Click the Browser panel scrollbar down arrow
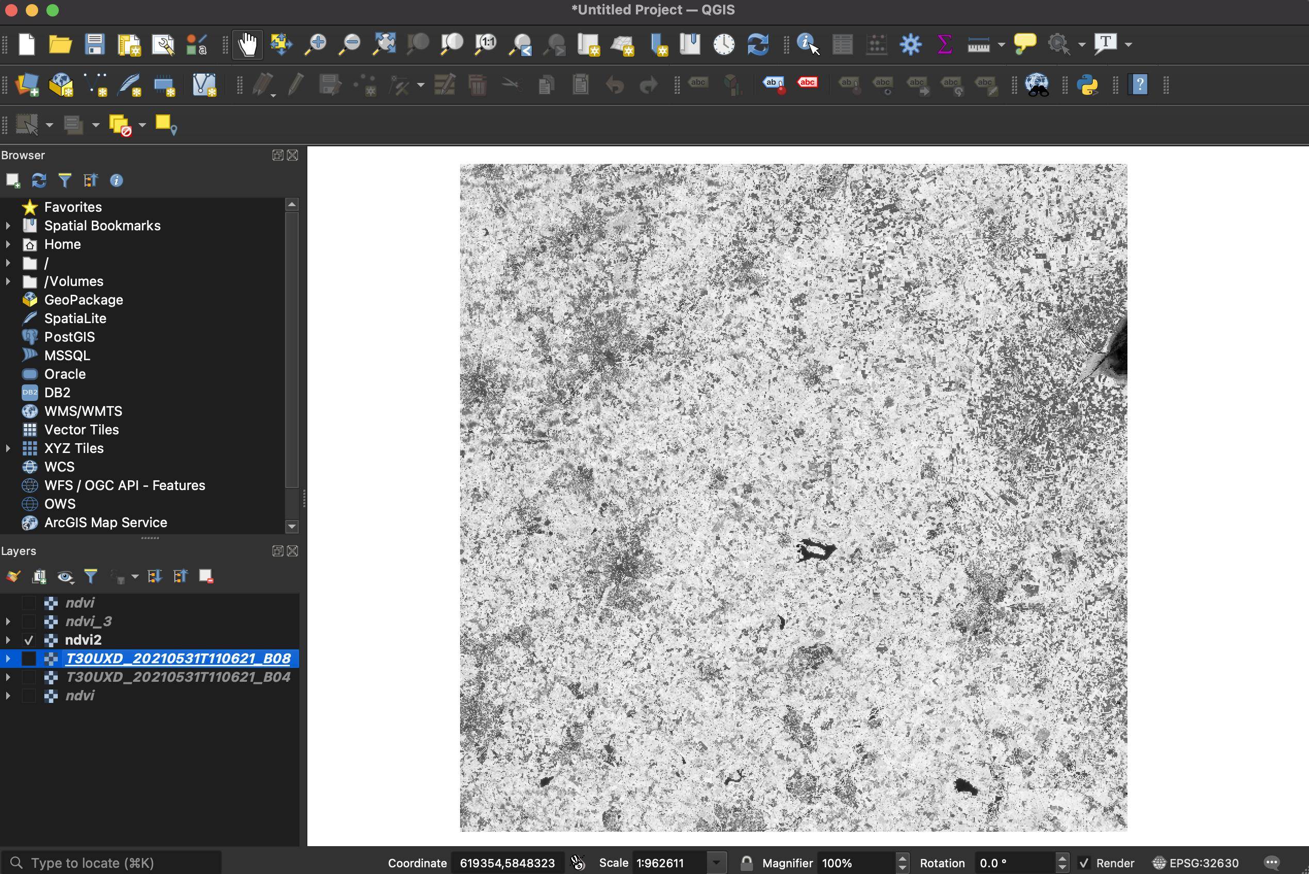Screen dimensions: 1309x874 click(292, 526)
